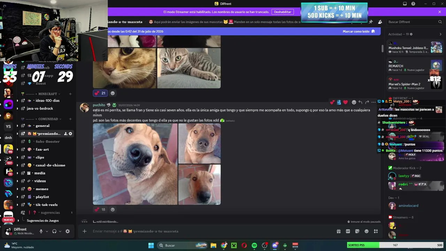
Task: Open the ideas-100-dias channel
Action: click(47, 100)
